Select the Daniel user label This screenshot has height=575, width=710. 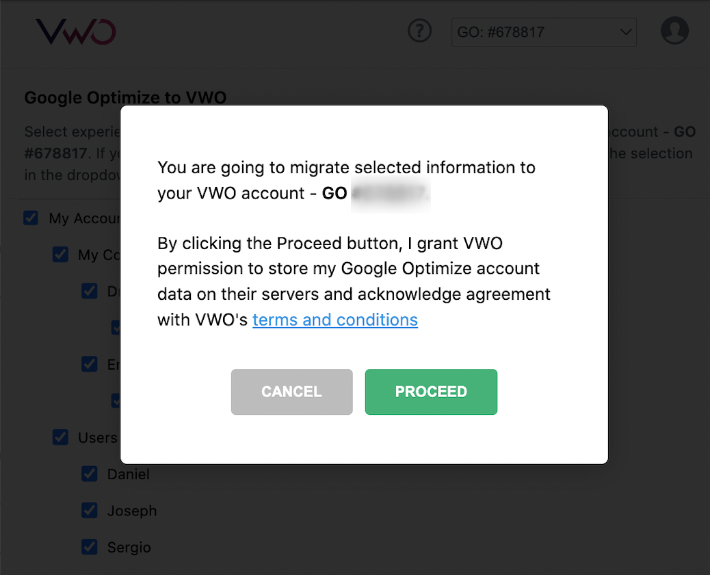tap(128, 474)
